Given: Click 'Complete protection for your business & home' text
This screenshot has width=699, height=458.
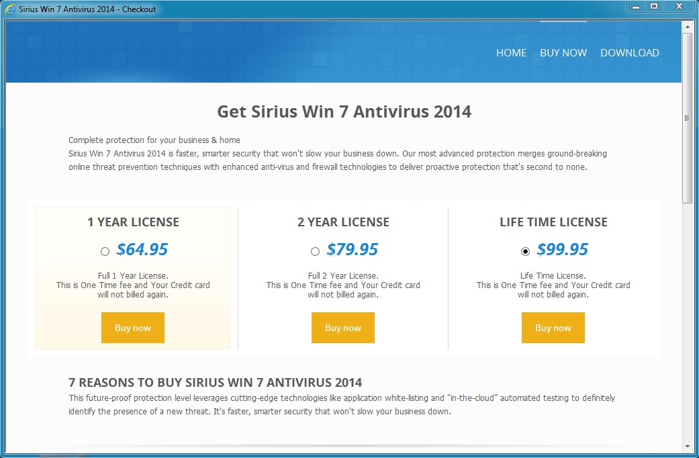Looking at the screenshot, I should (x=154, y=140).
